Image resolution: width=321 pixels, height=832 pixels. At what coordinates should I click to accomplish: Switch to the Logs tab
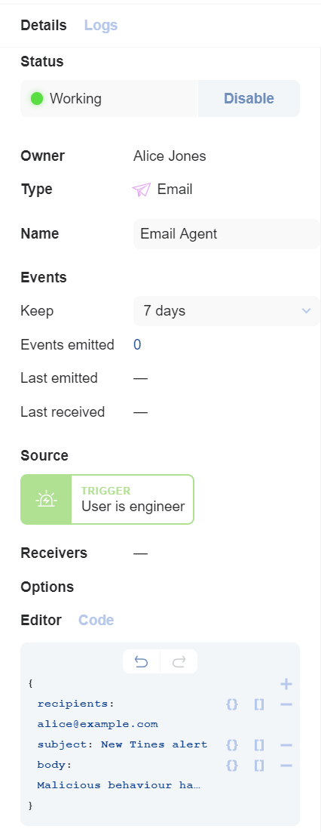pyautogui.click(x=101, y=25)
